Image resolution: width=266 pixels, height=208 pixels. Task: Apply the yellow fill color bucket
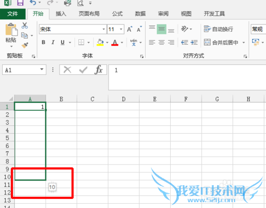100,42
